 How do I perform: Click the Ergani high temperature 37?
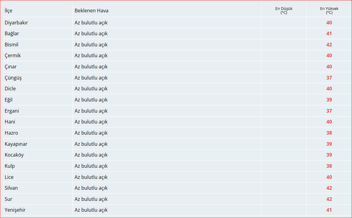[329, 111]
